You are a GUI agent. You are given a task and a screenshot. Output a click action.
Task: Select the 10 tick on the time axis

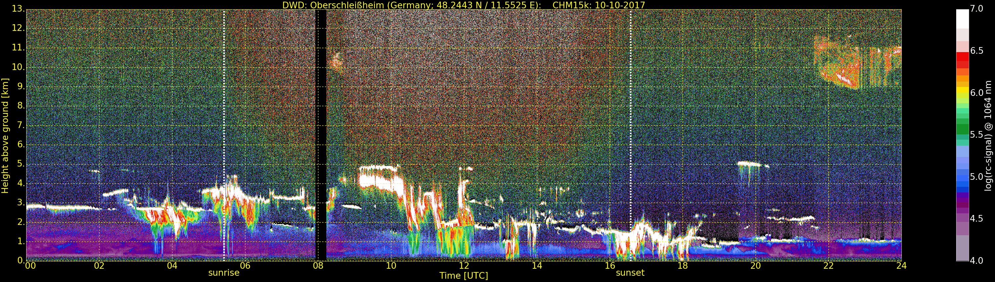(391, 266)
